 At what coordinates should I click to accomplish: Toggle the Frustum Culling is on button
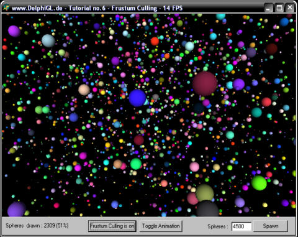tap(112, 226)
